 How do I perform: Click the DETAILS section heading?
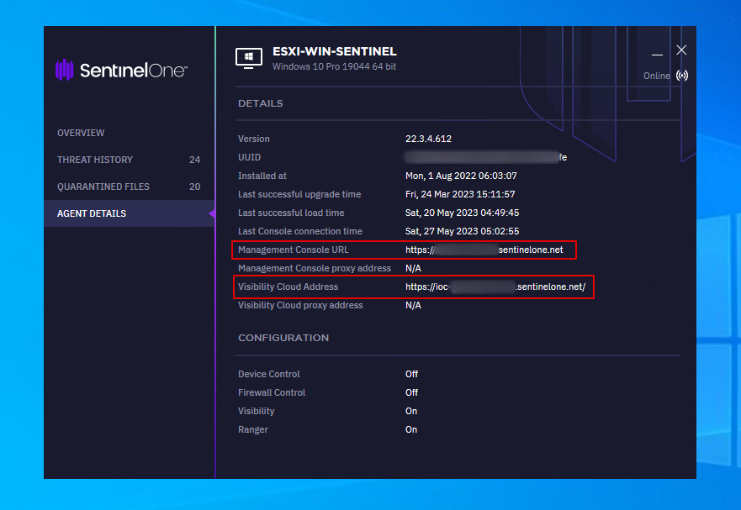tap(261, 103)
